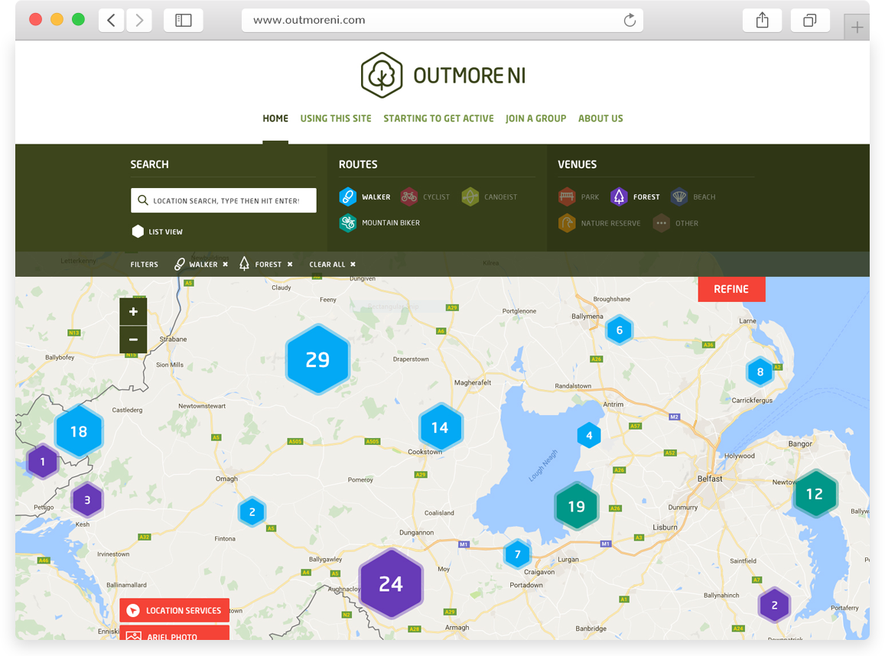The height and width of the screenshot is (656, 885).
Task: Select the Other venue icon
Action: 662,223
